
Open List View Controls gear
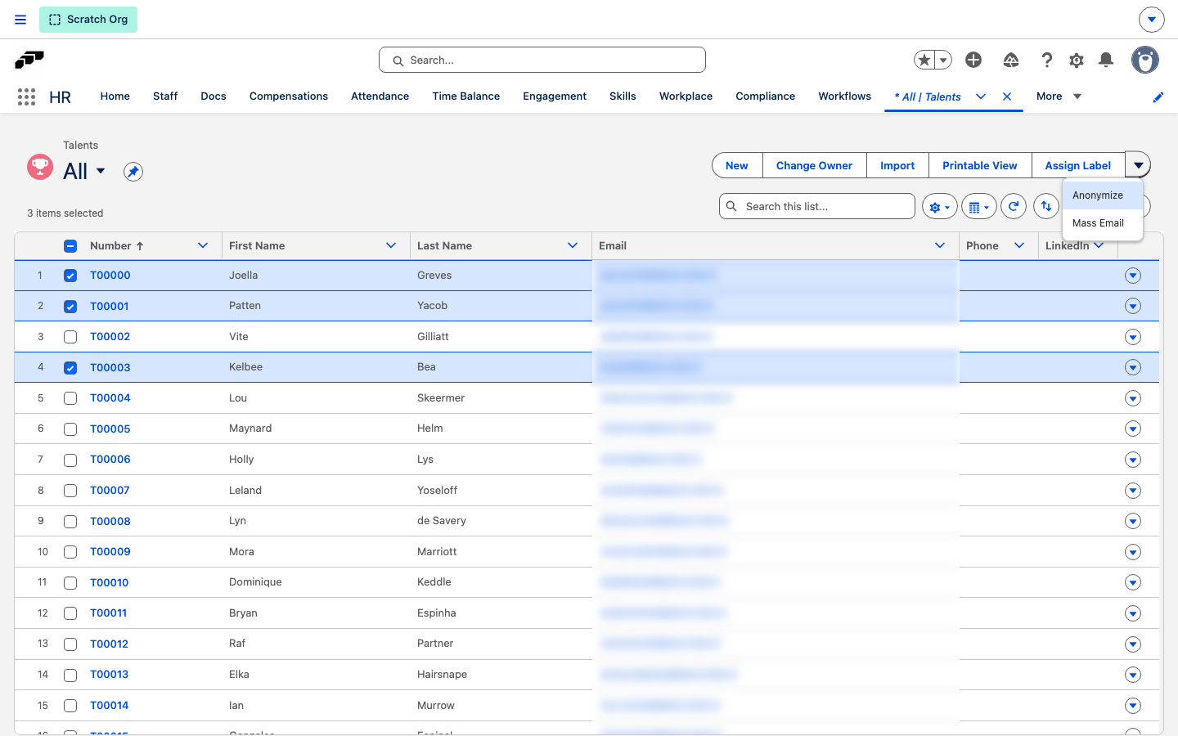939,207
